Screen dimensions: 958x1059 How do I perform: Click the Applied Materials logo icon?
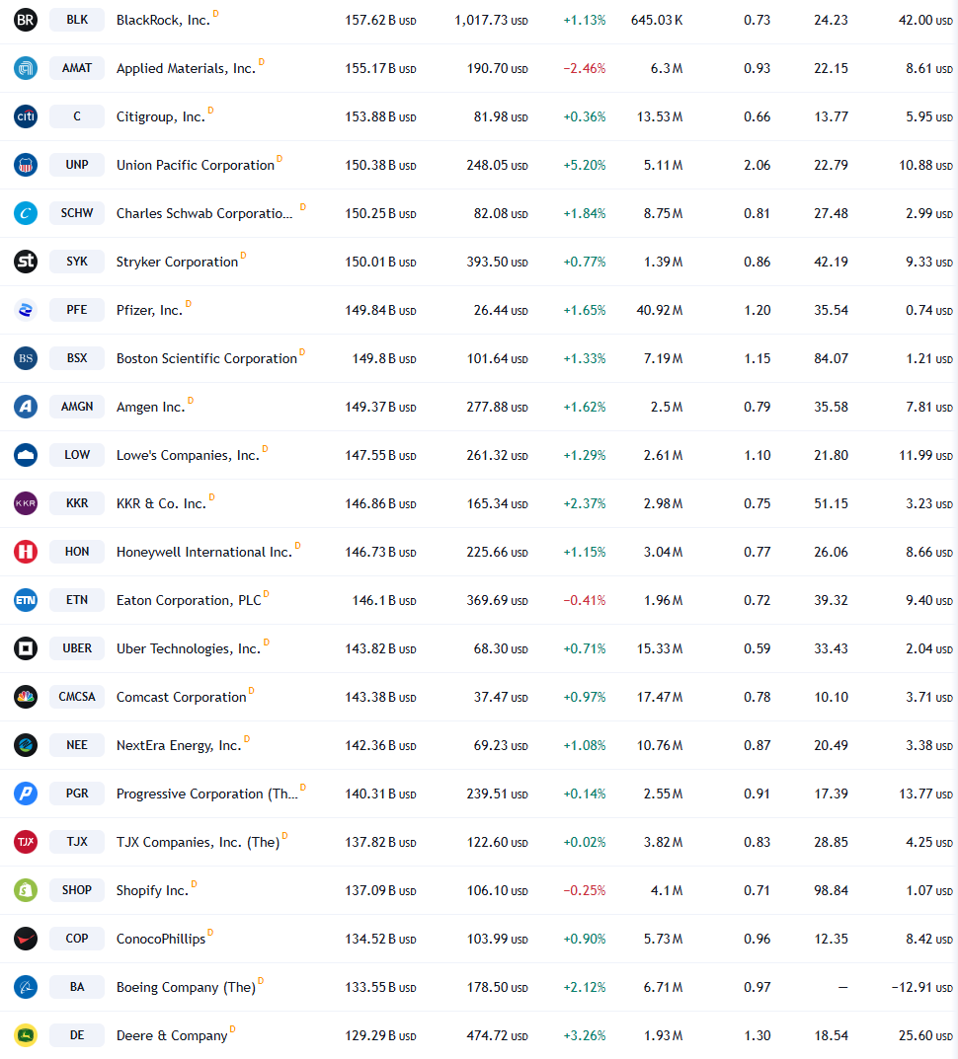pyautogui.click(x=26, y=68)
